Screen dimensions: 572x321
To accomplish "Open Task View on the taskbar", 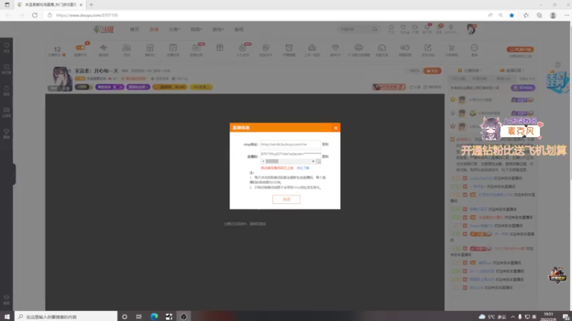I will point(139,316).
